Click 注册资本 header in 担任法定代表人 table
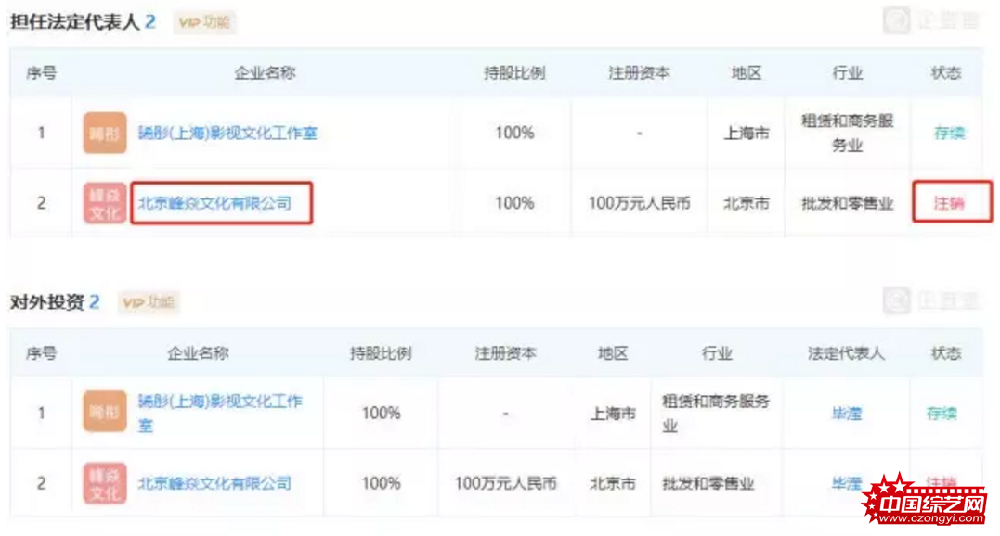 pos(639,73)
